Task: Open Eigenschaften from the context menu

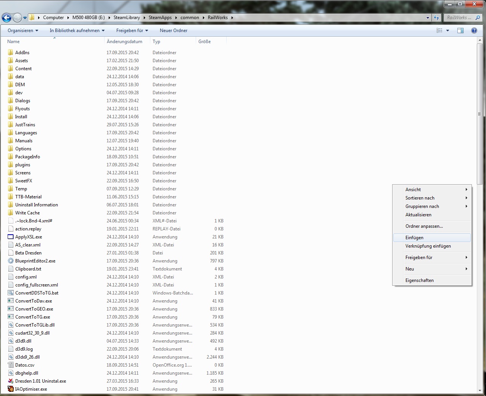Action: 432,280
